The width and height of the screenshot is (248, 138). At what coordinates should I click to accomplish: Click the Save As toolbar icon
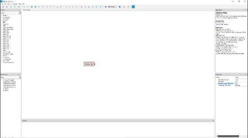pos(15,7)
